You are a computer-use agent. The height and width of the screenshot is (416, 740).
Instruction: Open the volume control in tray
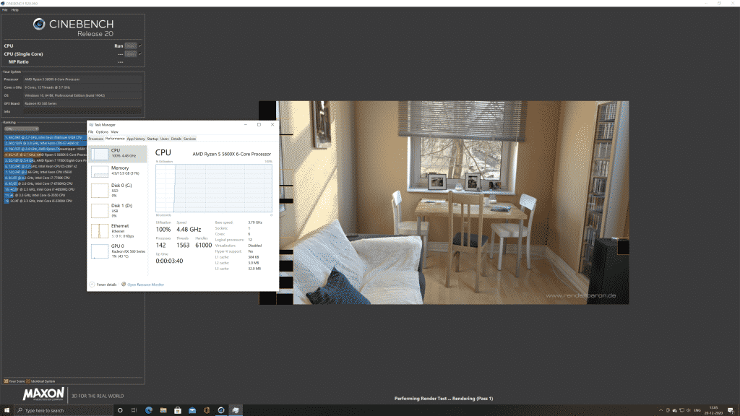tap(688, 410)
